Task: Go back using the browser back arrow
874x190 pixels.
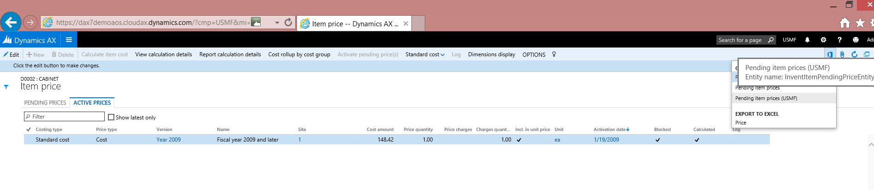Action: coord(11,22)
